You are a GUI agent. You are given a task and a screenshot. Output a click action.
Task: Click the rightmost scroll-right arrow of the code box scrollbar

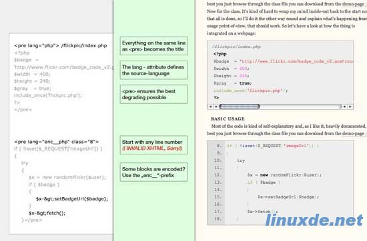[x=350, y=107]
